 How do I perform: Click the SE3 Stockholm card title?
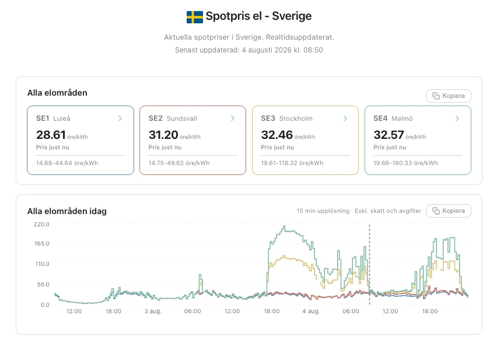286,118
